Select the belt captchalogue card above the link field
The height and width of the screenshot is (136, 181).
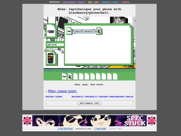coord(51,31)
